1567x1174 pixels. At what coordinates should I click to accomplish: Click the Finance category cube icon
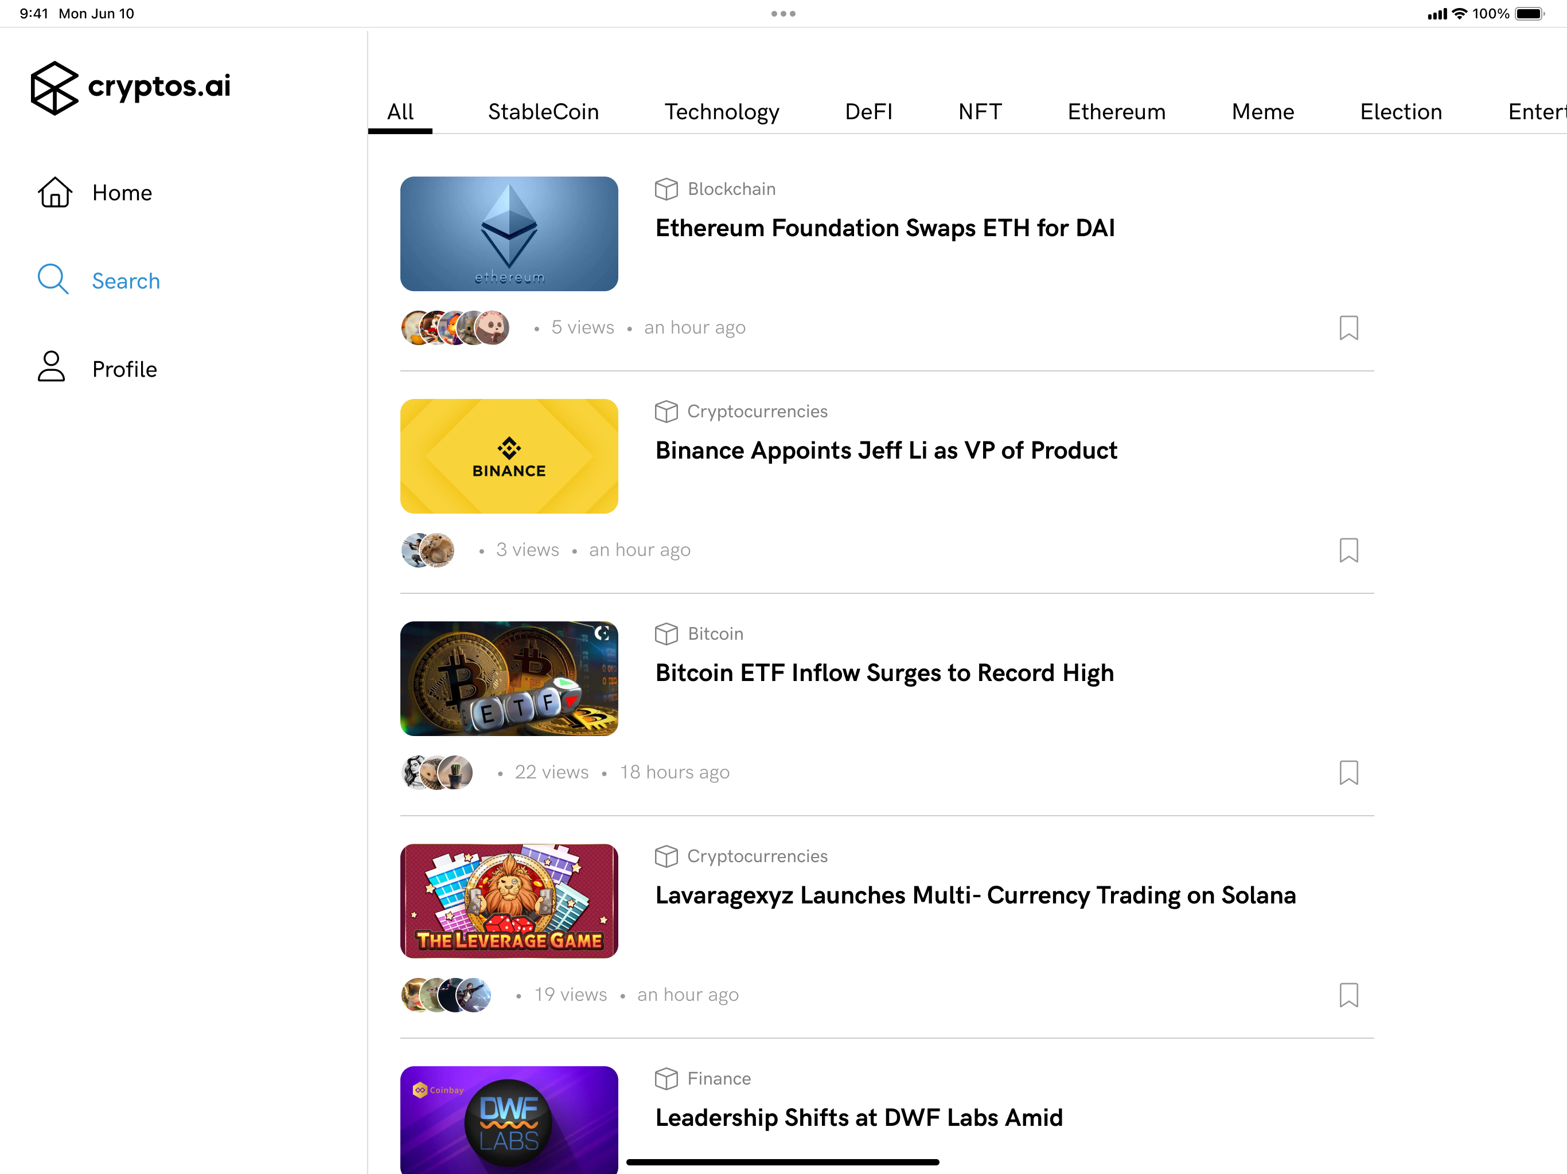[x=666, y=1078]
